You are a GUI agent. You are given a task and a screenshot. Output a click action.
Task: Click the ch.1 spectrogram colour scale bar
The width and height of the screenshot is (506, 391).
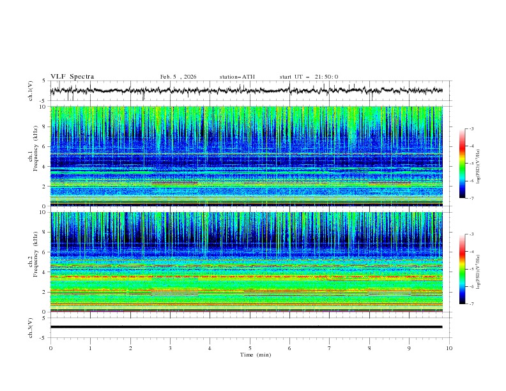(462, 164)
